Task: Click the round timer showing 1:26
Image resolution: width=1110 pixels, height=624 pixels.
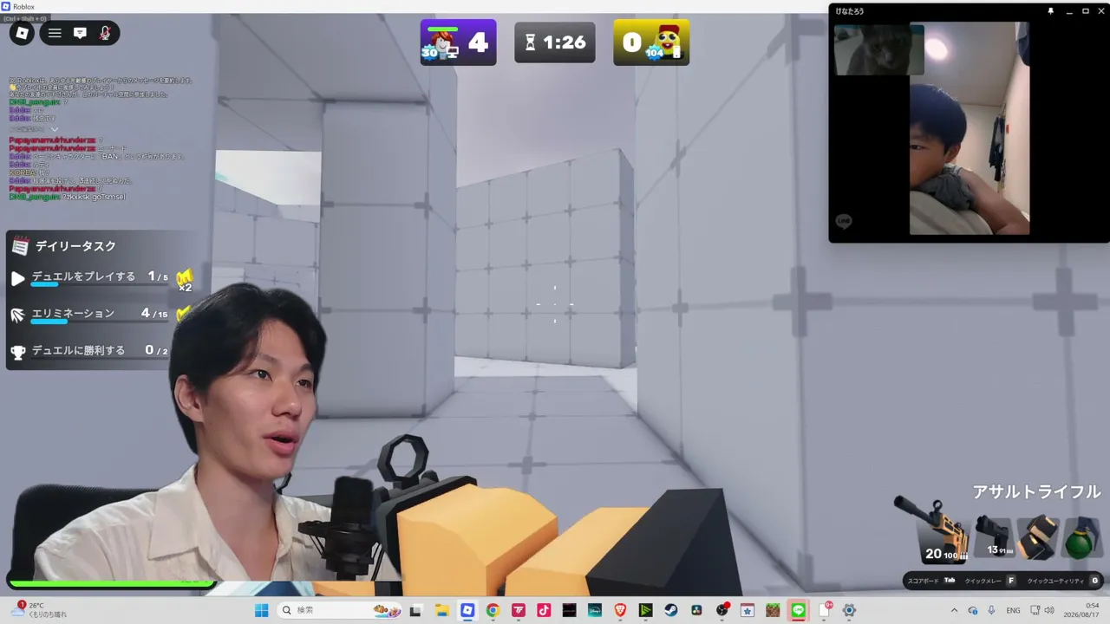Action: click(x=555, y=42)
